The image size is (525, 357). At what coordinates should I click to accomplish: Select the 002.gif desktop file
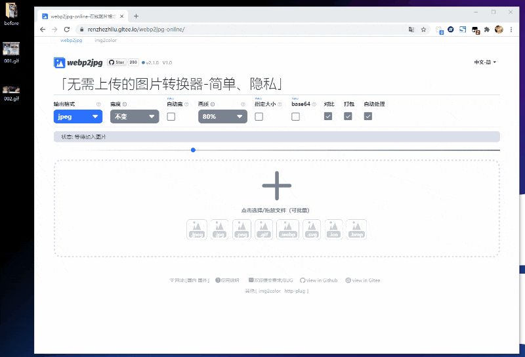(11, 93)
